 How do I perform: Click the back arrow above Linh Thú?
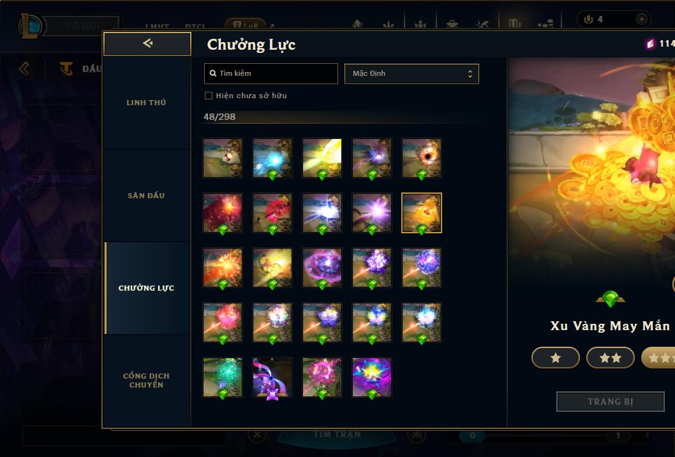tap(147, 43)
